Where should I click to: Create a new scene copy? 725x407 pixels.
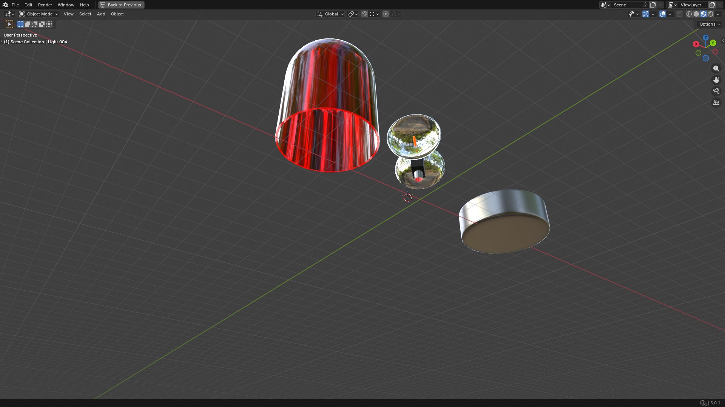[x=653, y=5]
